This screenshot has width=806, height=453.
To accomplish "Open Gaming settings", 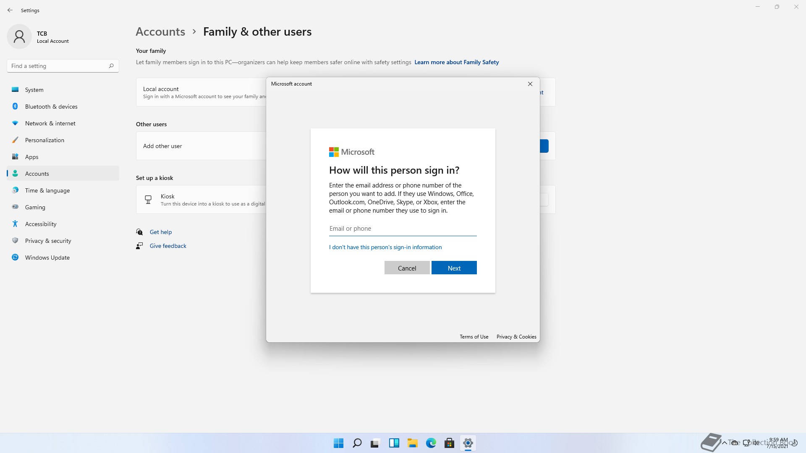I will 63,207.
